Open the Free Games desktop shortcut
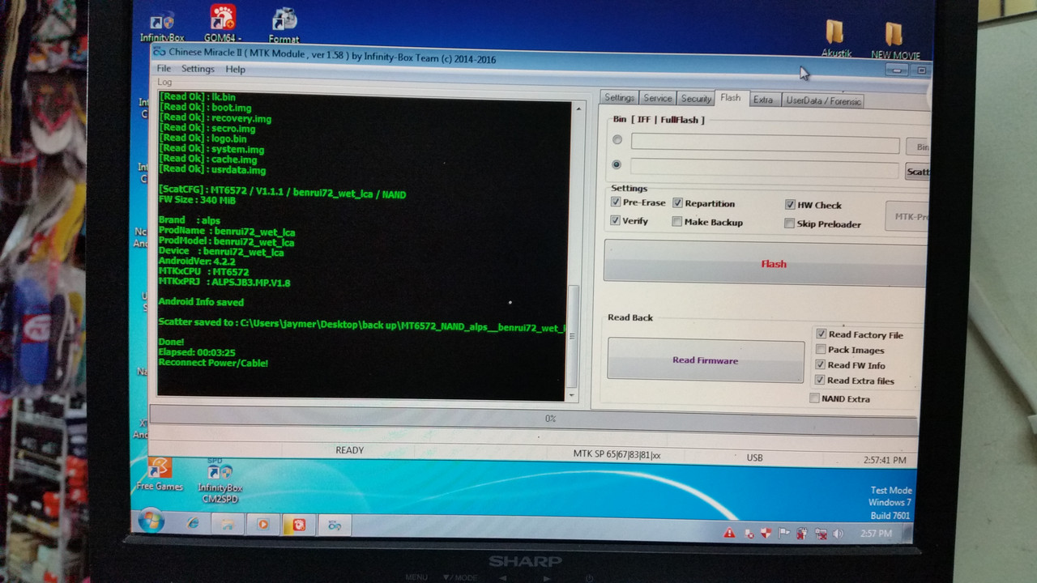 (x=160, y=474)
